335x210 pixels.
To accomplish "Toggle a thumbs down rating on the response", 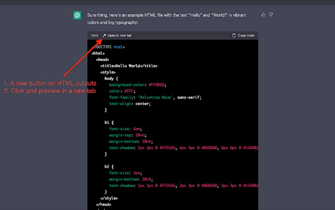I will (x=271, y=14).
